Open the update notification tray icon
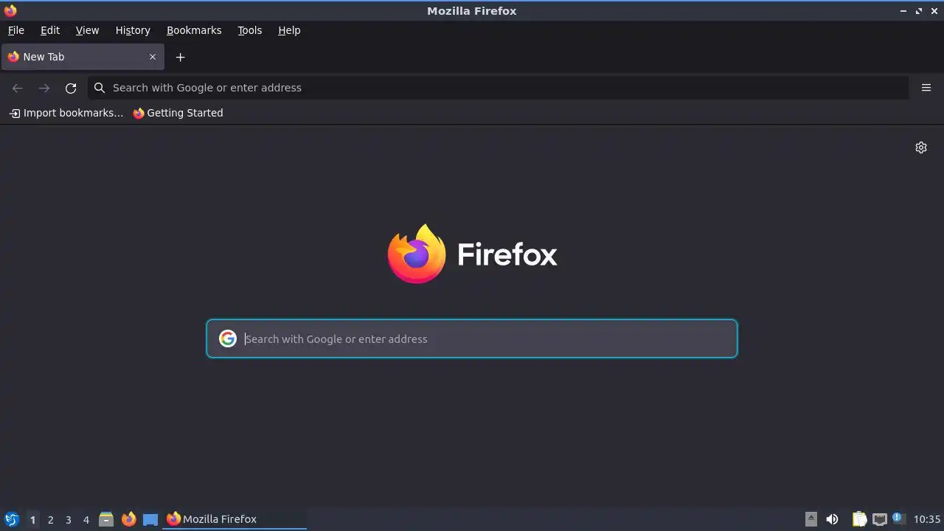The width and height of the screenshot is (944, 531). [898, 519]
